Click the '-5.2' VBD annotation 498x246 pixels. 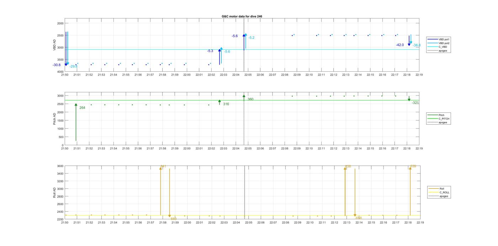click(251, 38)
